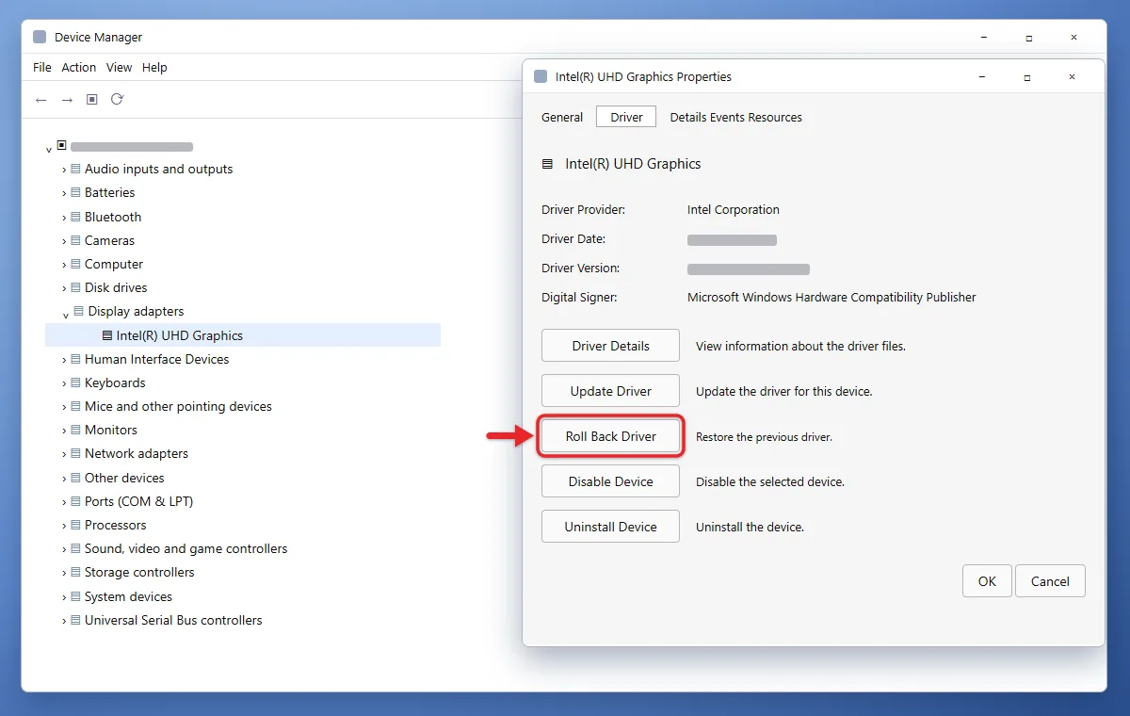Click Microsoft Windows Hardware Compatibility Publisher text

coord(831,298)
